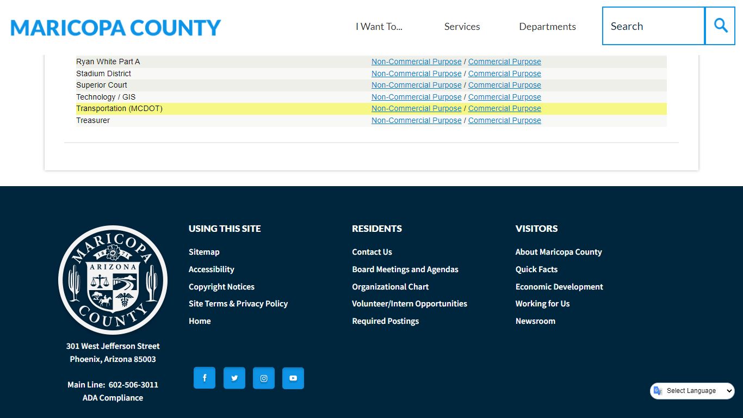Open the Working for Us link
This screenshot has width=743, height=418.
pyautogui.click(x=542, y=304)
